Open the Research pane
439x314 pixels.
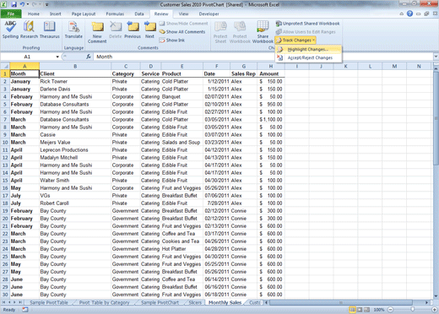pyautogui.click(x=29, y=30)
